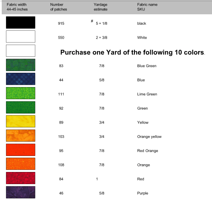Click the 'Red Orange' fabric name
The image size is (212, 201).
tap(147, 151)
